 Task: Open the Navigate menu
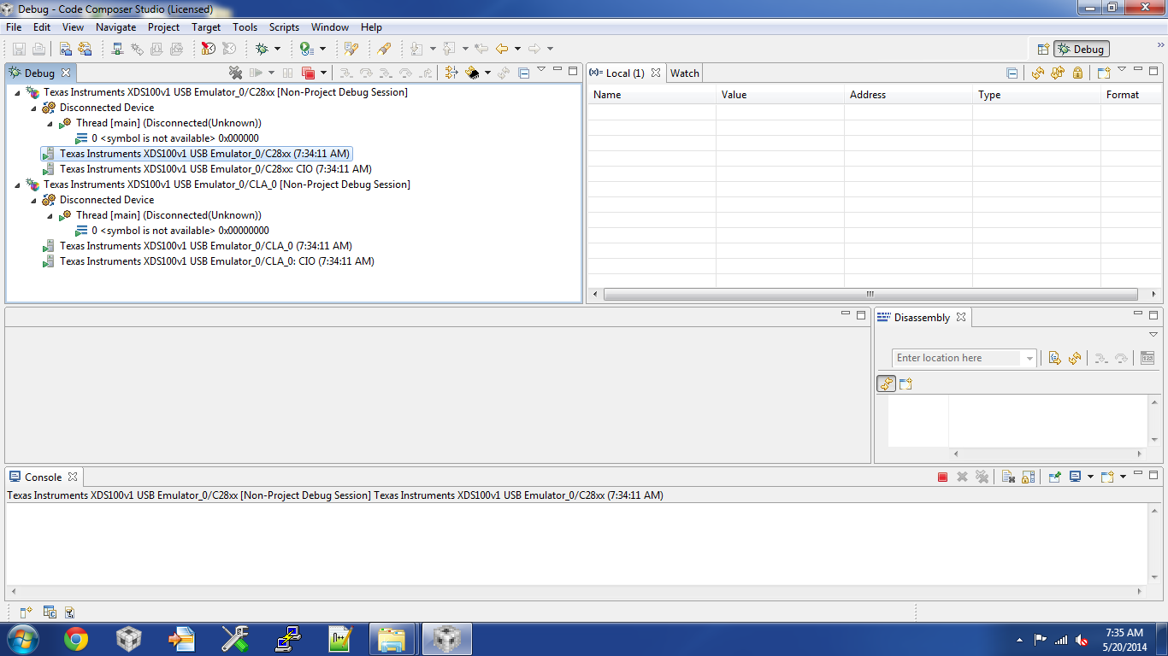tap(116, 27)
